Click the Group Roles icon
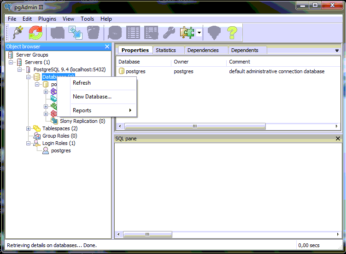The width and height of the screenshot is (346, 254). click(x=37, y=136)
